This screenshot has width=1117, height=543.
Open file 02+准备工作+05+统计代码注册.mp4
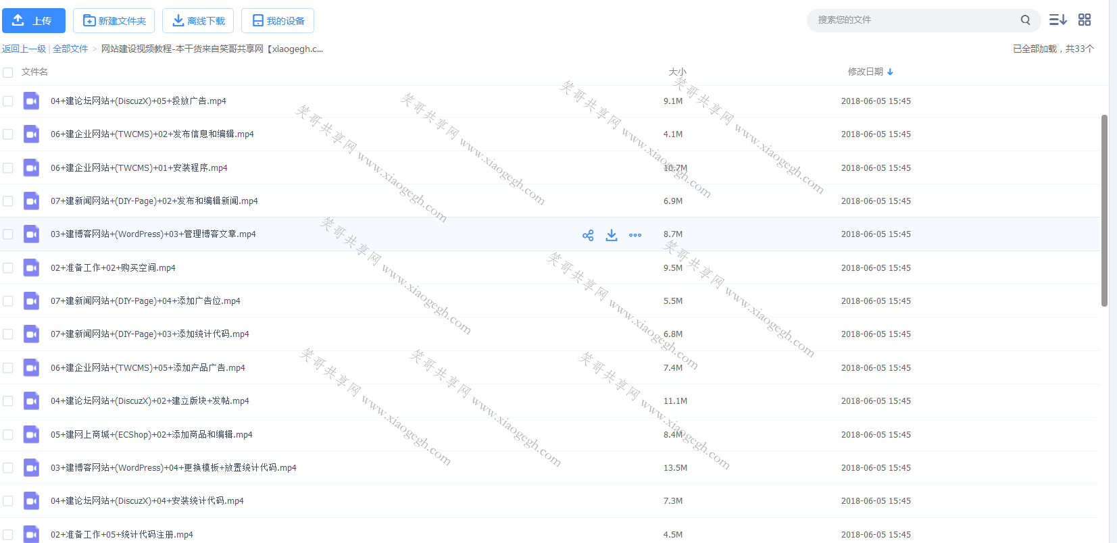[122, 535]
